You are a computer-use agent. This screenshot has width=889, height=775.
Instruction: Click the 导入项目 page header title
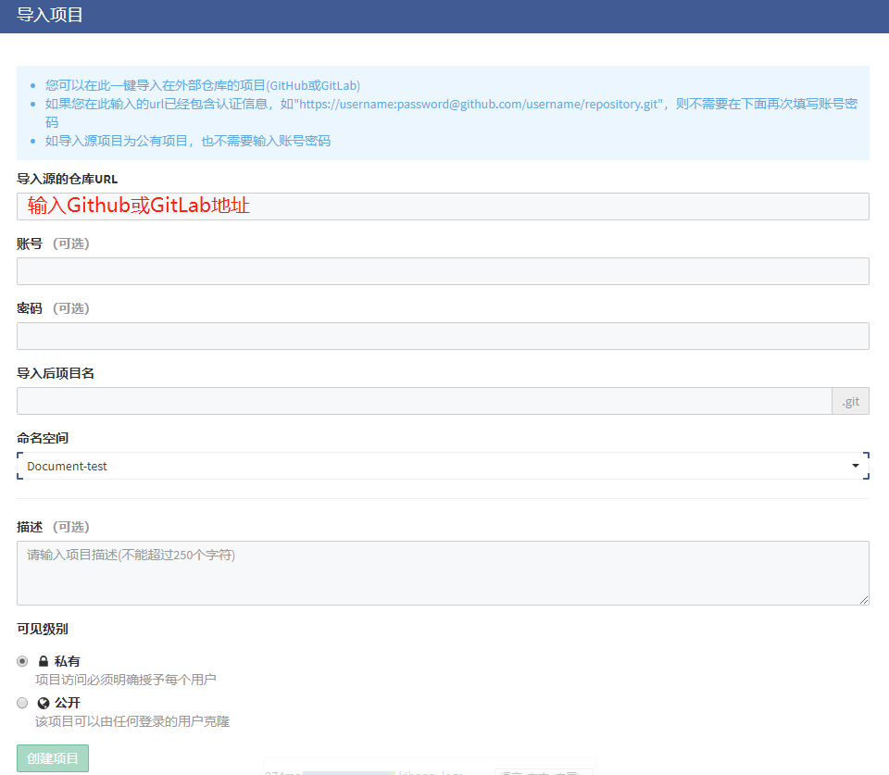tap(50, 16)
